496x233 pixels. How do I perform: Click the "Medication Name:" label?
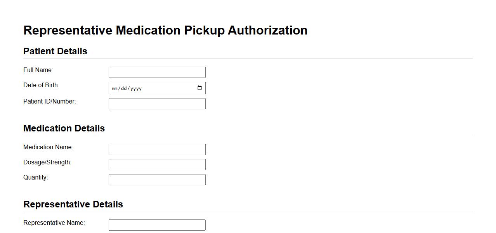click(48, 147)
